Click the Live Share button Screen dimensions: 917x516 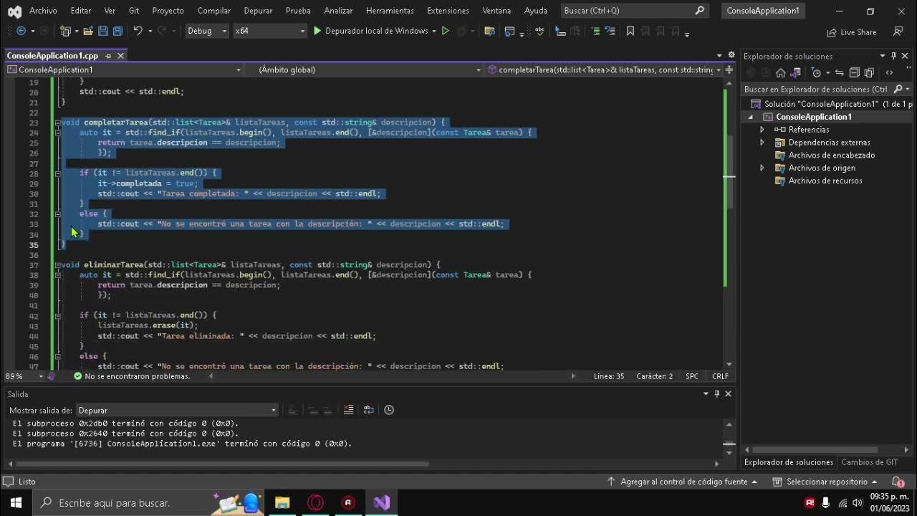coord(851,32)
